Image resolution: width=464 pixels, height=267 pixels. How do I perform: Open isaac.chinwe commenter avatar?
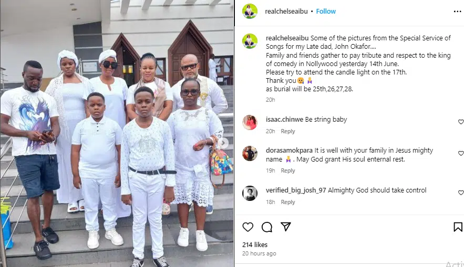(250, 122)
